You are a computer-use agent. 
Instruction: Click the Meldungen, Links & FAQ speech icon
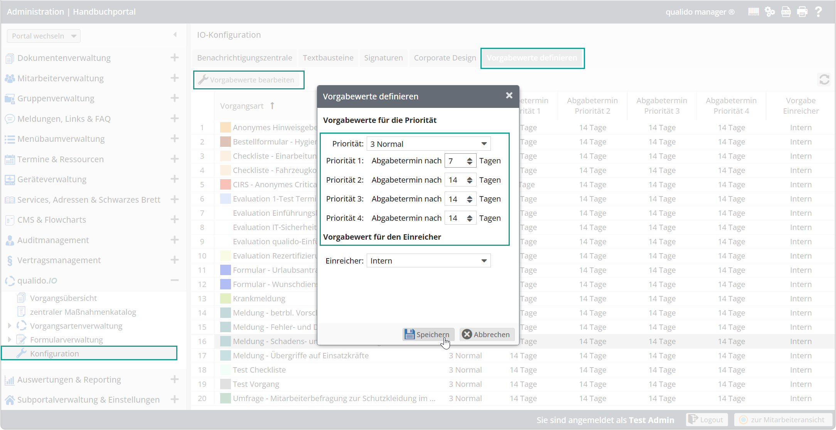[10, 119]
